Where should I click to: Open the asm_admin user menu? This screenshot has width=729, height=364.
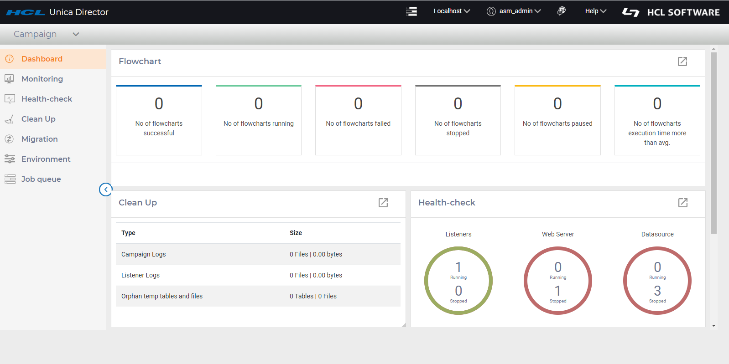click(514, 11)
